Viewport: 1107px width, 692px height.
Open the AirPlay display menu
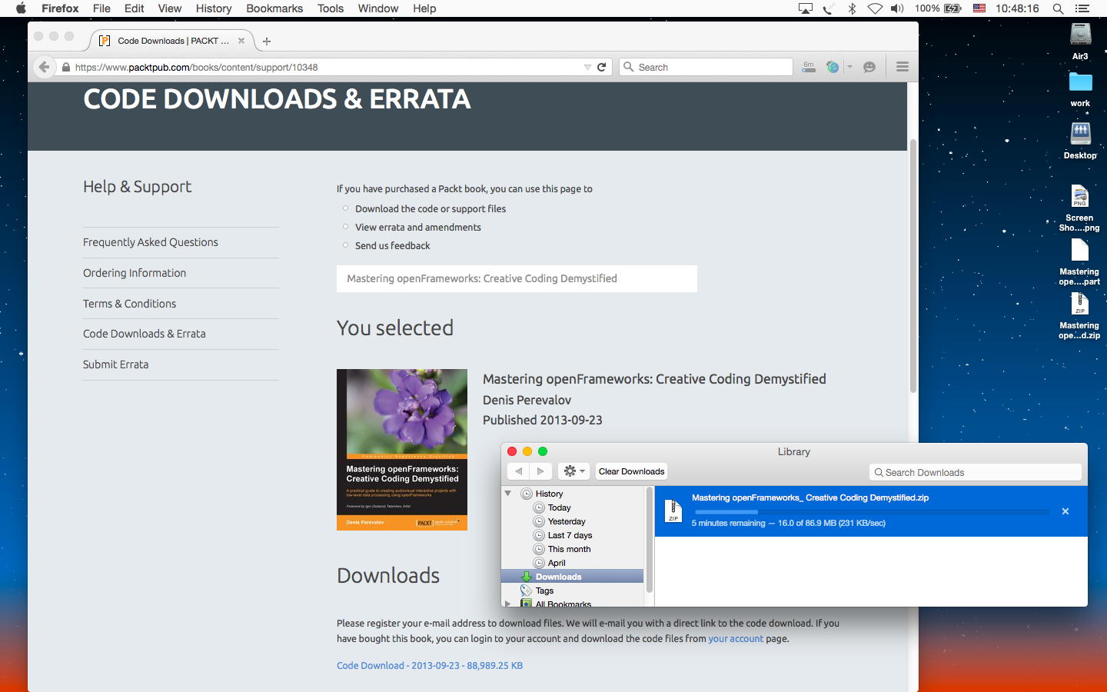(806, 8)
